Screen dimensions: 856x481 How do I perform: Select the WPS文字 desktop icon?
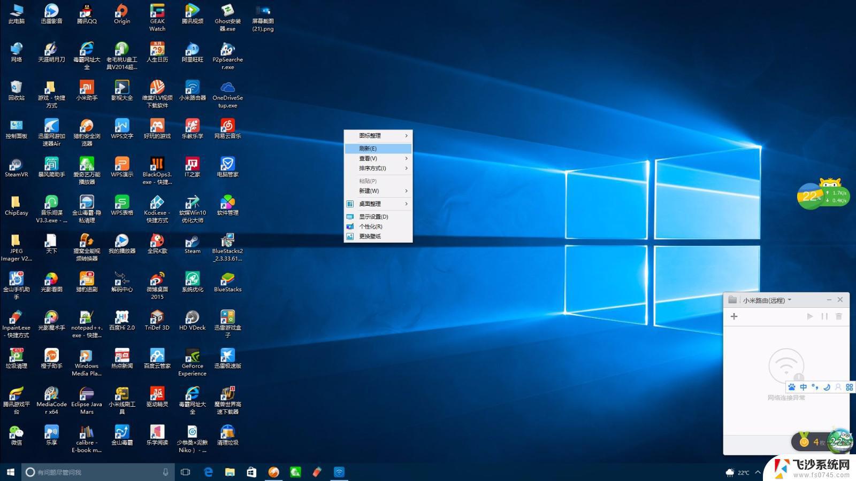point(122,129)
